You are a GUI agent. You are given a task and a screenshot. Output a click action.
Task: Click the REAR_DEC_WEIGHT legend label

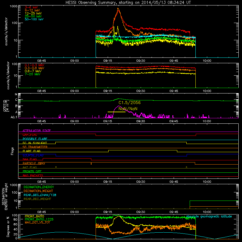coord(37,199)
